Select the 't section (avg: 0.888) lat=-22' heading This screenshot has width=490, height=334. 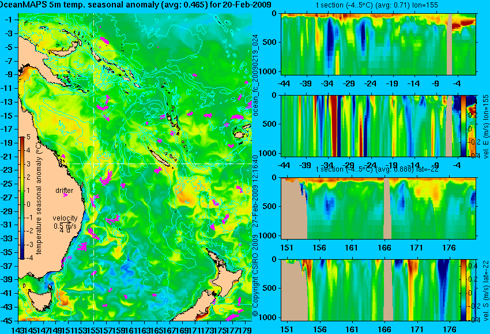pos(377,169)
